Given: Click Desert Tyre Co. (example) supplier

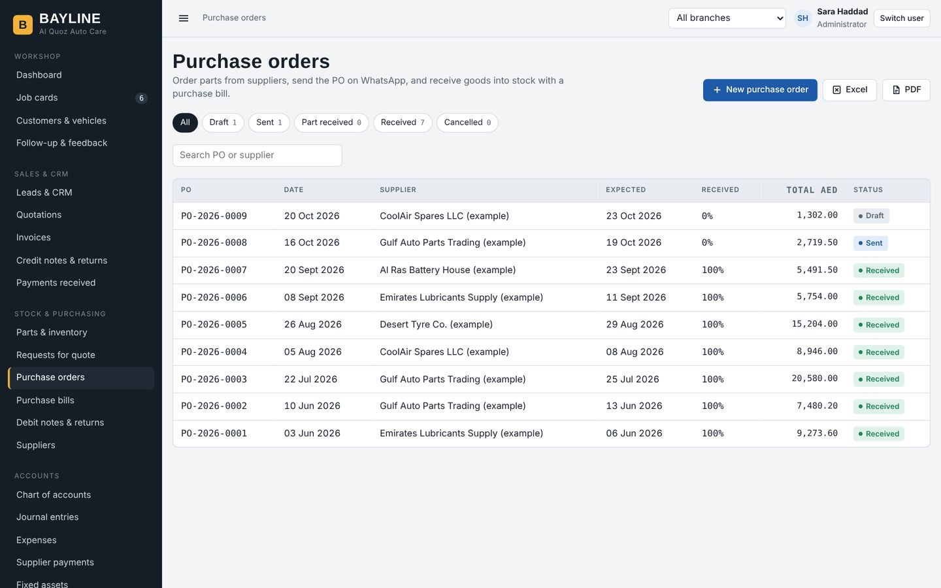Looking at the screenshot, I should tap(437, 325).
